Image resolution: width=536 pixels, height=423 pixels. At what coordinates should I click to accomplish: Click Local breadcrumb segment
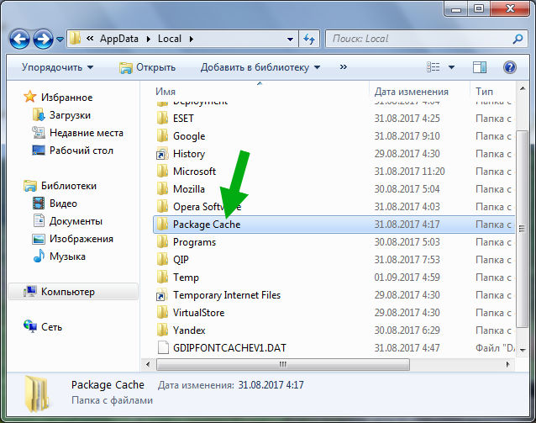pos(170,39)
